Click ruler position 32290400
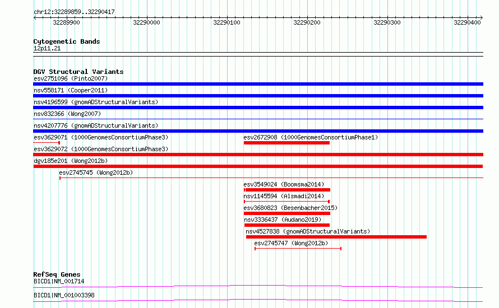 [468, 22]
